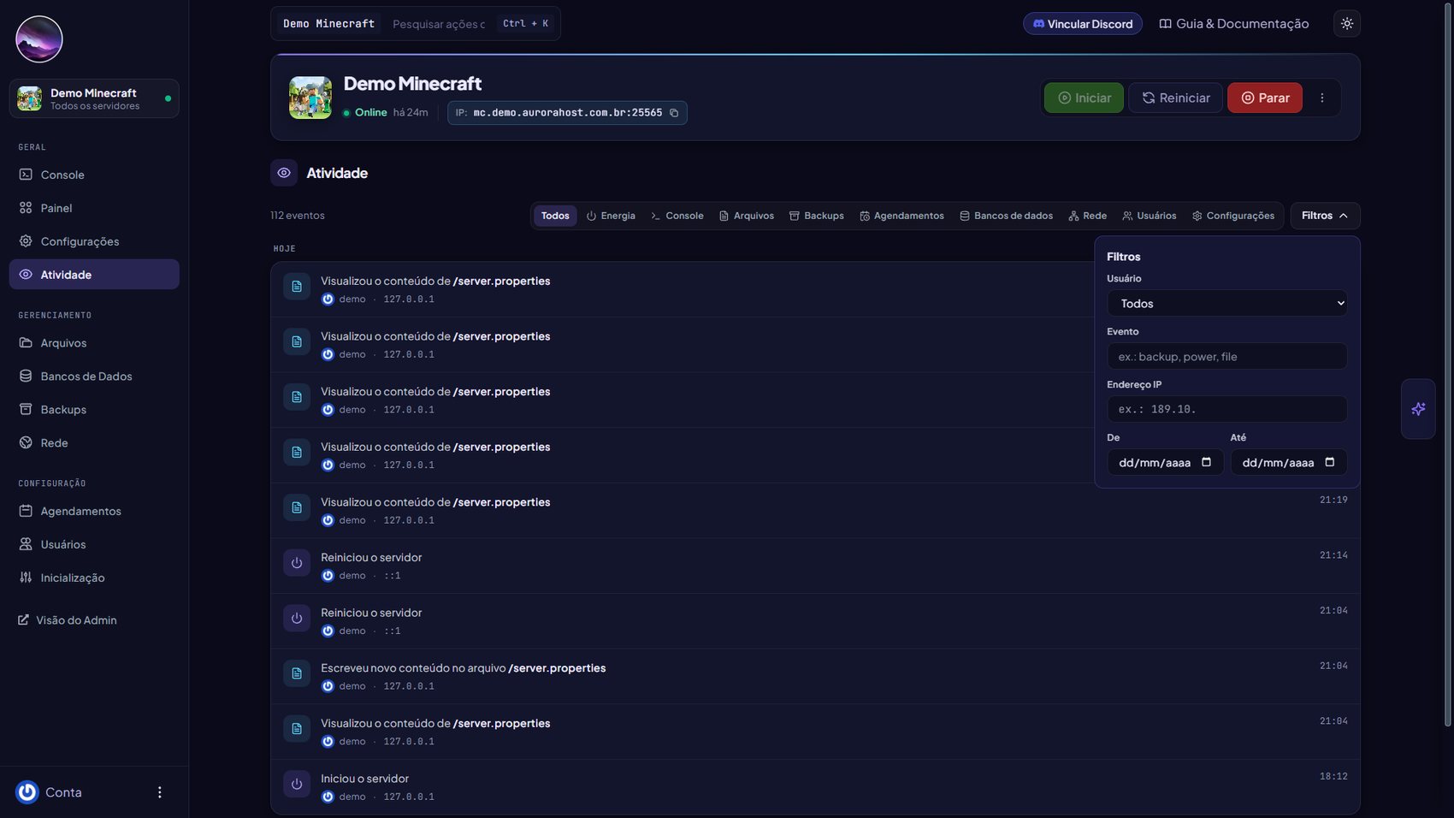Toggle the light theme sun icon
The height and width of the screenshot is (818, 1454).
pos(1347,24)
